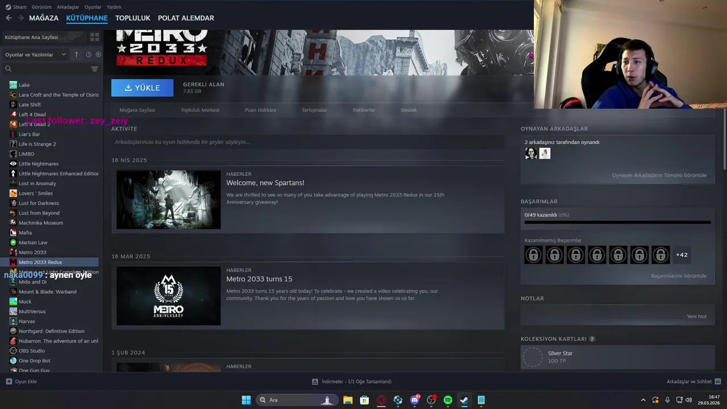Image resolution: width=727 pixels, height=409 pixels.
Task: Open File Explorer from the taskbar
Action: [x=348, y=400]
